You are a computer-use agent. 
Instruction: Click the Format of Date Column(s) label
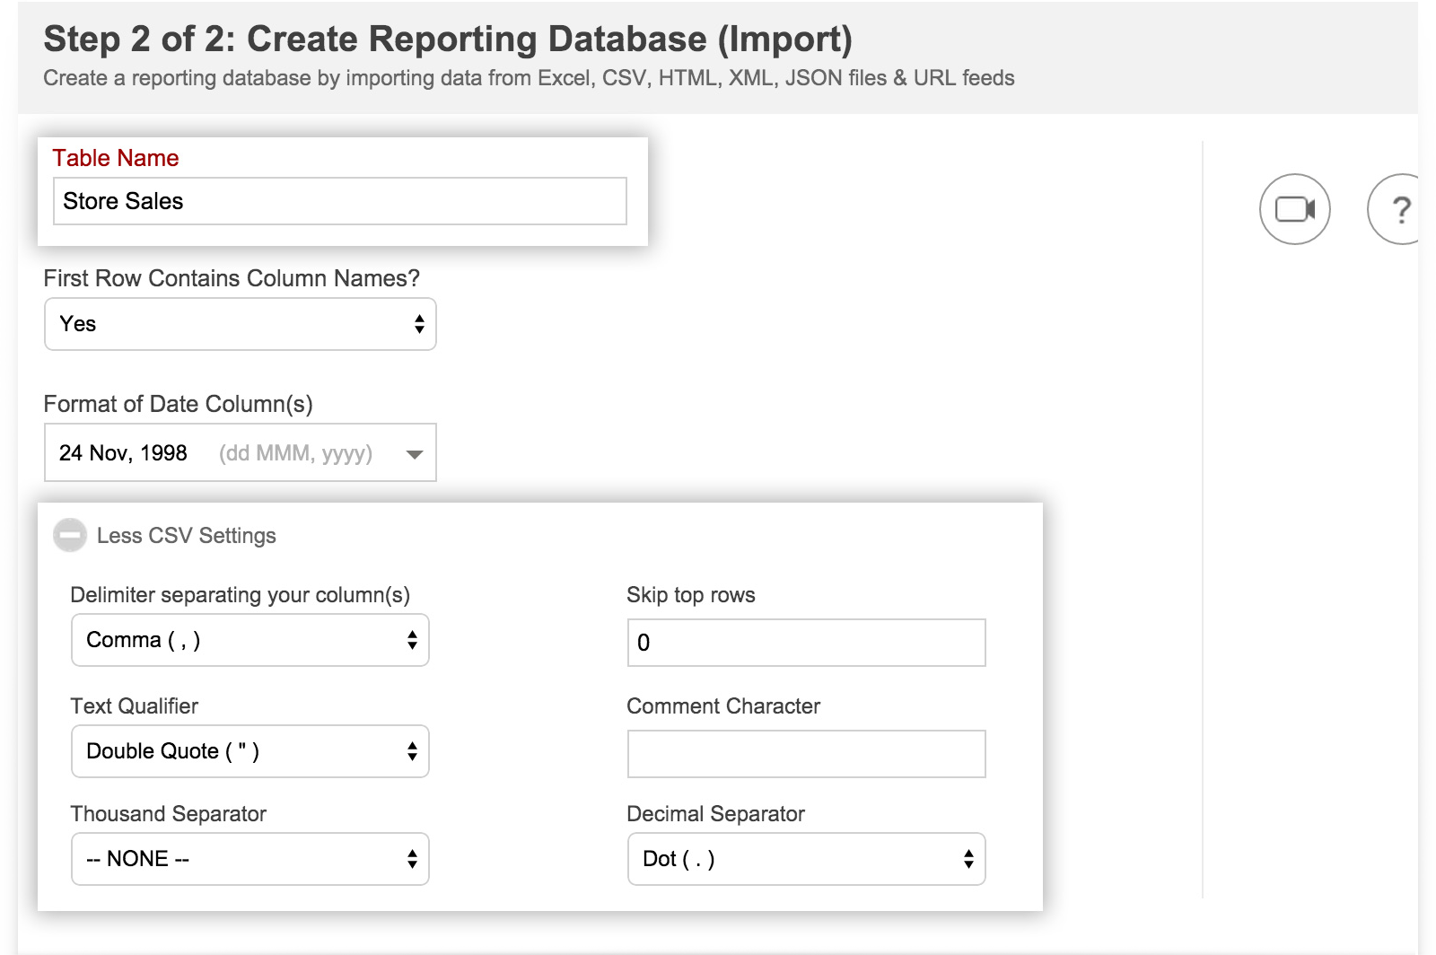[178, 404]
